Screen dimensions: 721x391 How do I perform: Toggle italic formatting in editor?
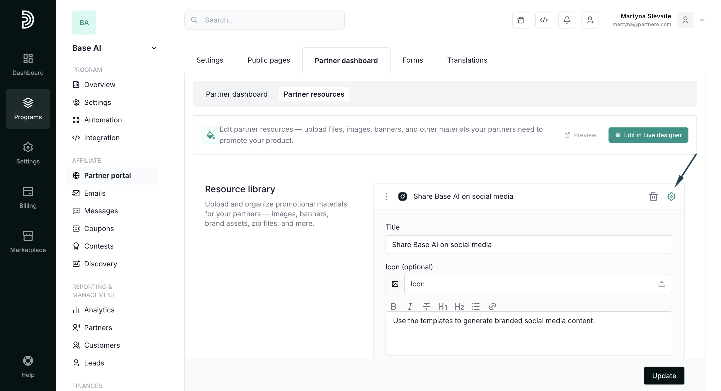click(410, 307)
